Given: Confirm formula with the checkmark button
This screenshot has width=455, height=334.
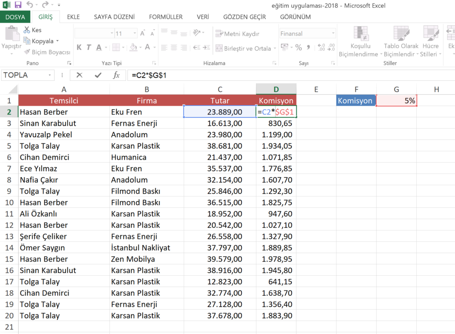Looking at the screenshot, I should [98, 75].
